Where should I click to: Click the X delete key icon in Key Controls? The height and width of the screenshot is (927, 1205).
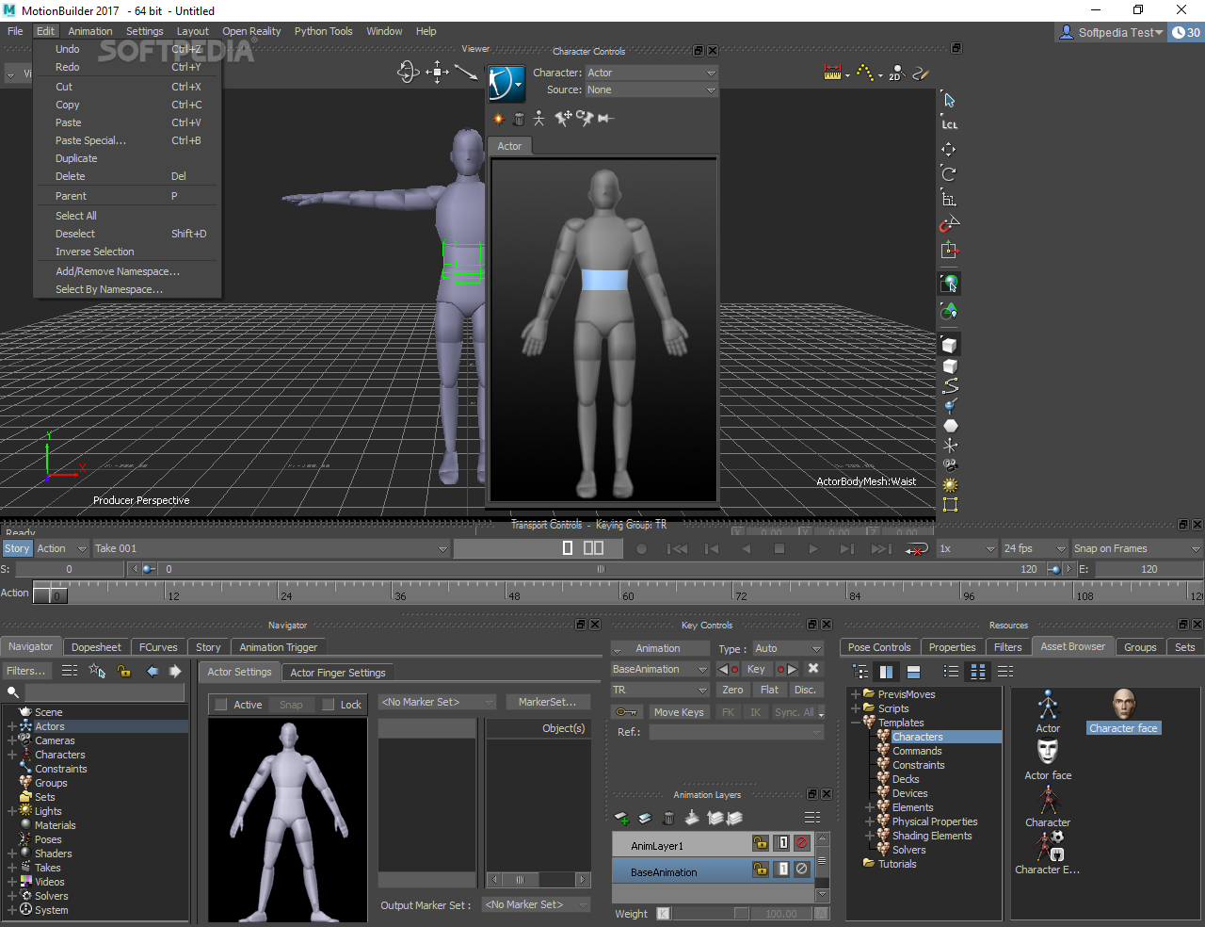coord(813,669)
